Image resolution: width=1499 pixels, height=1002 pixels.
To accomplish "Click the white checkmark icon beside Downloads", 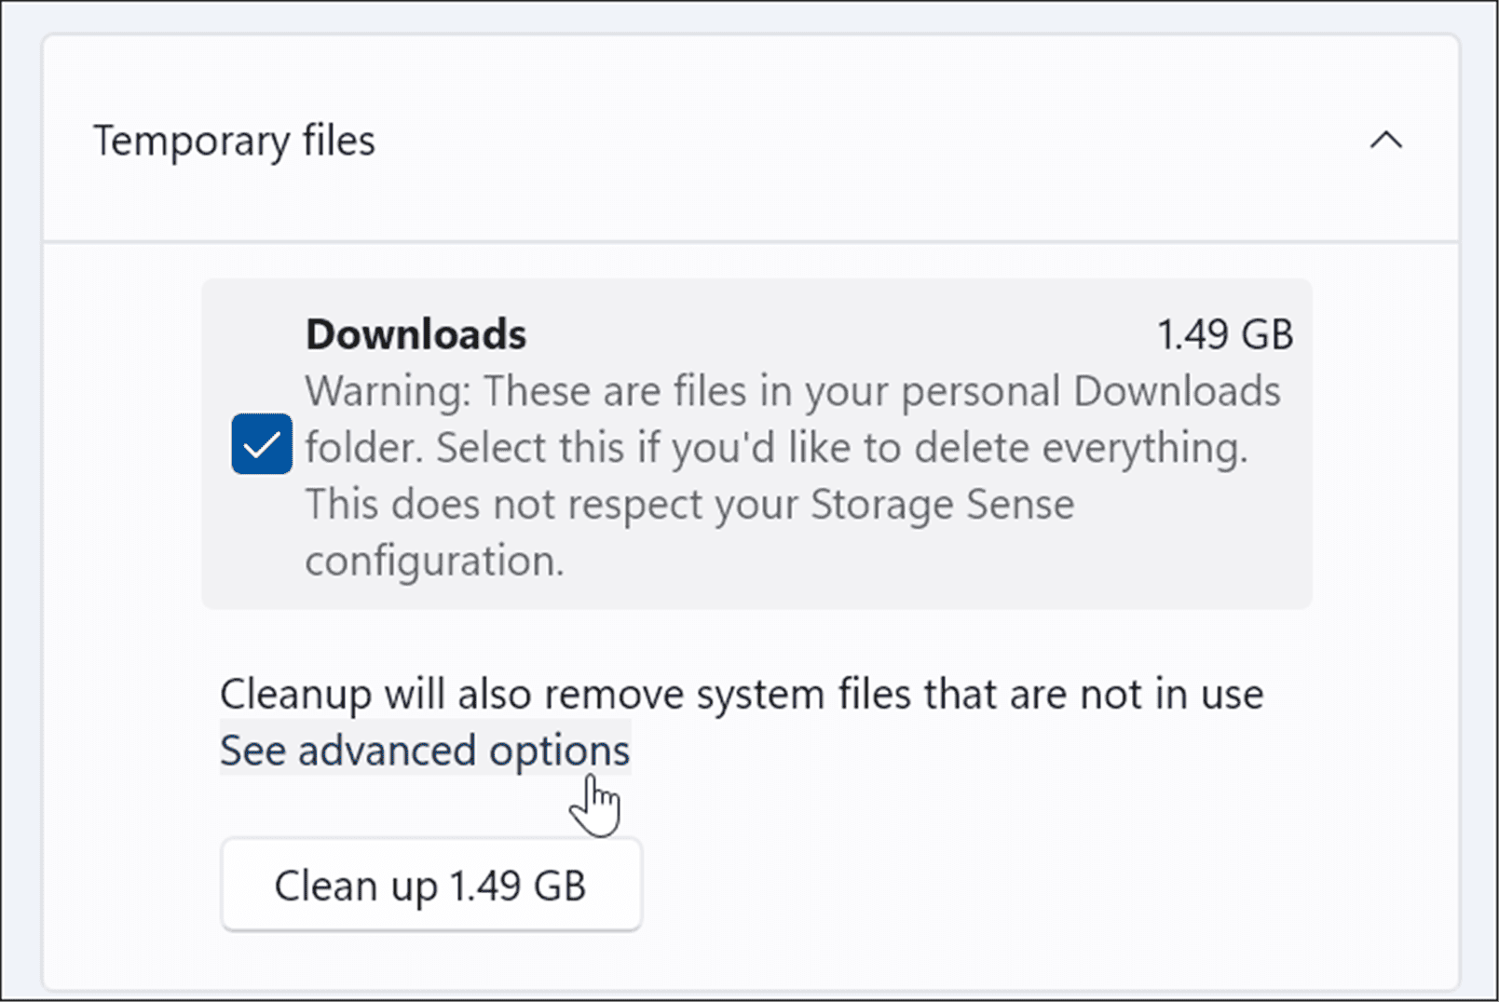I will click(x=262, y=445).
